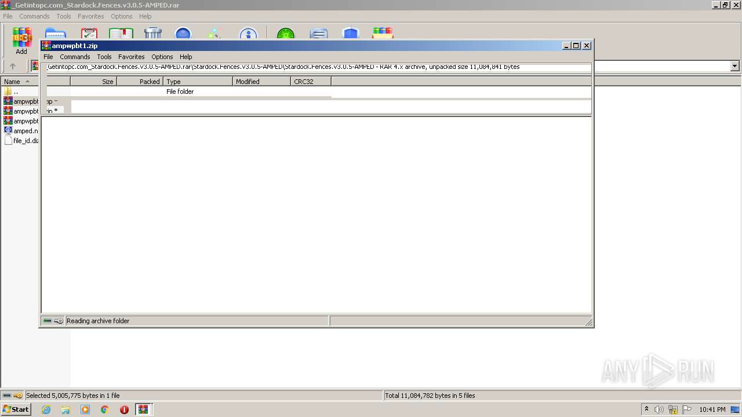
Task: Show hidden system tray icons
Action: [646, 409]
